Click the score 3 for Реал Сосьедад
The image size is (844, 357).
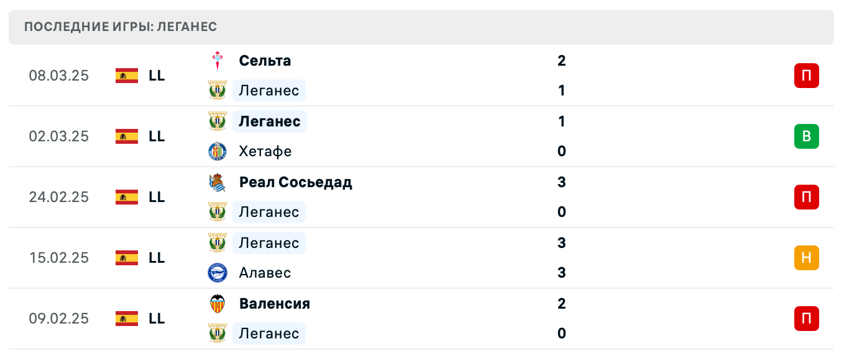click(561, 182)
